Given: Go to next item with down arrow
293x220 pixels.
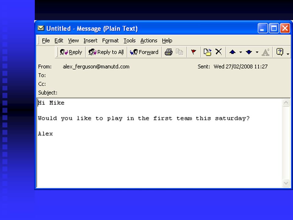Looking at the screenshot, I should (x=249, y=52).
